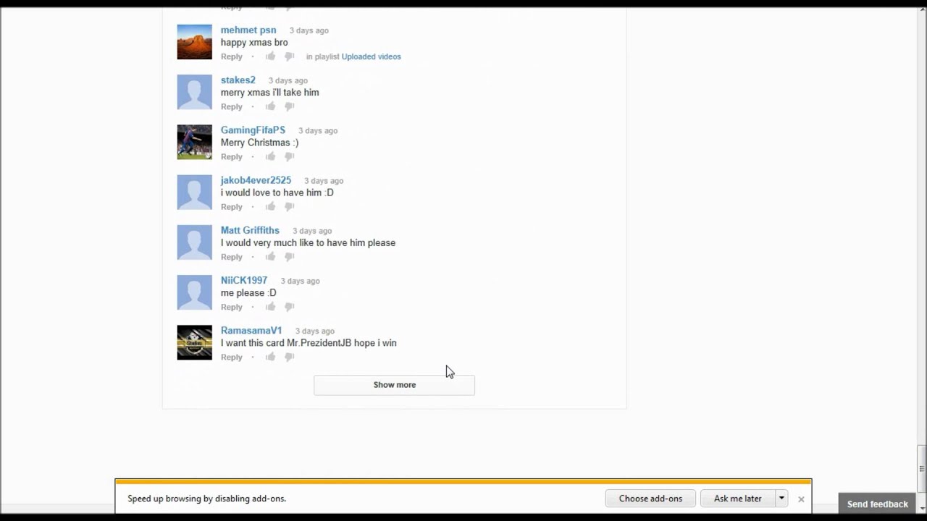Open NiiCK1997's default avatar
Image resolution: width=927 pixels, height=521 pixels.
coord(195,292)
